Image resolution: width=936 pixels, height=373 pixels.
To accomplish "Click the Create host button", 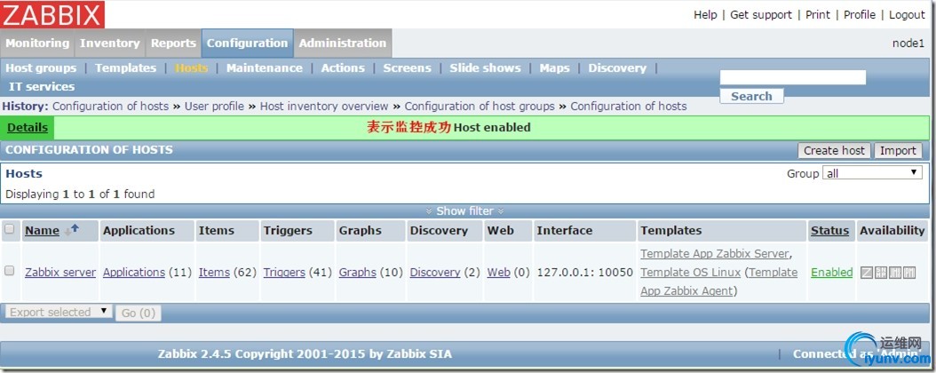I will [834, 150].
